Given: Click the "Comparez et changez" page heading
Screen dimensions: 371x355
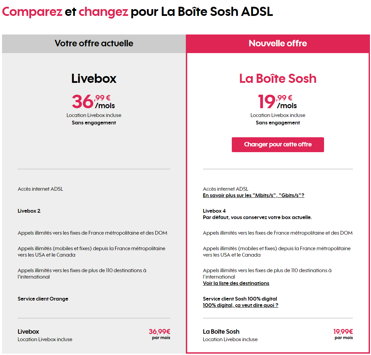Looking at the screenshot, I should tap(137, 12).
